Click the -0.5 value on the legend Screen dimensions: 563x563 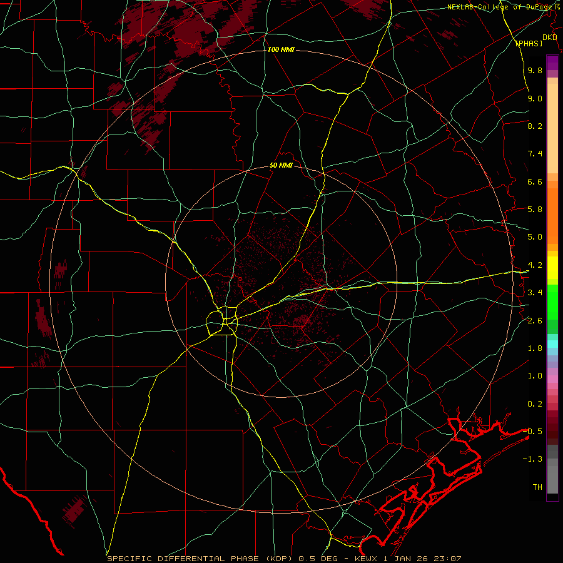(532, 432)
